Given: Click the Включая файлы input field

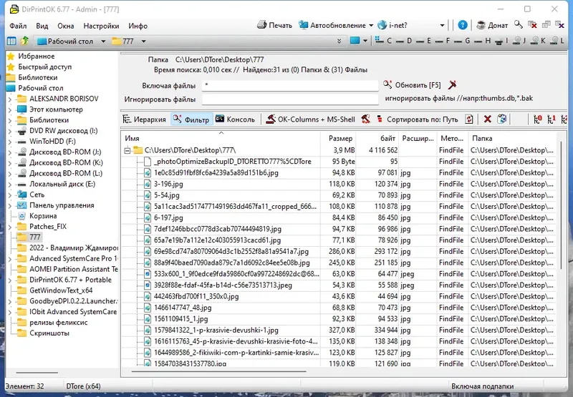Looking at the screenshot, I should coord(290,85).
